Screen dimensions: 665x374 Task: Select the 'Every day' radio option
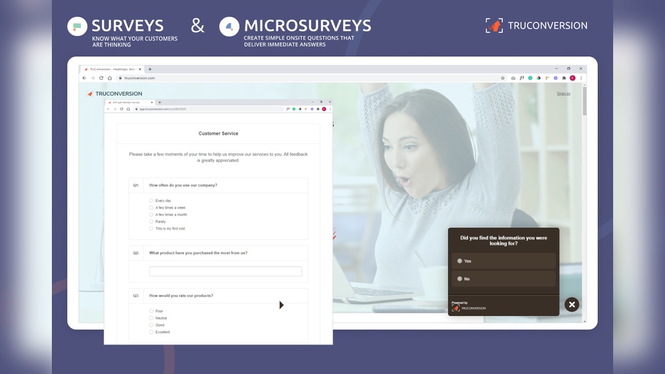click(x=151, y=201)
